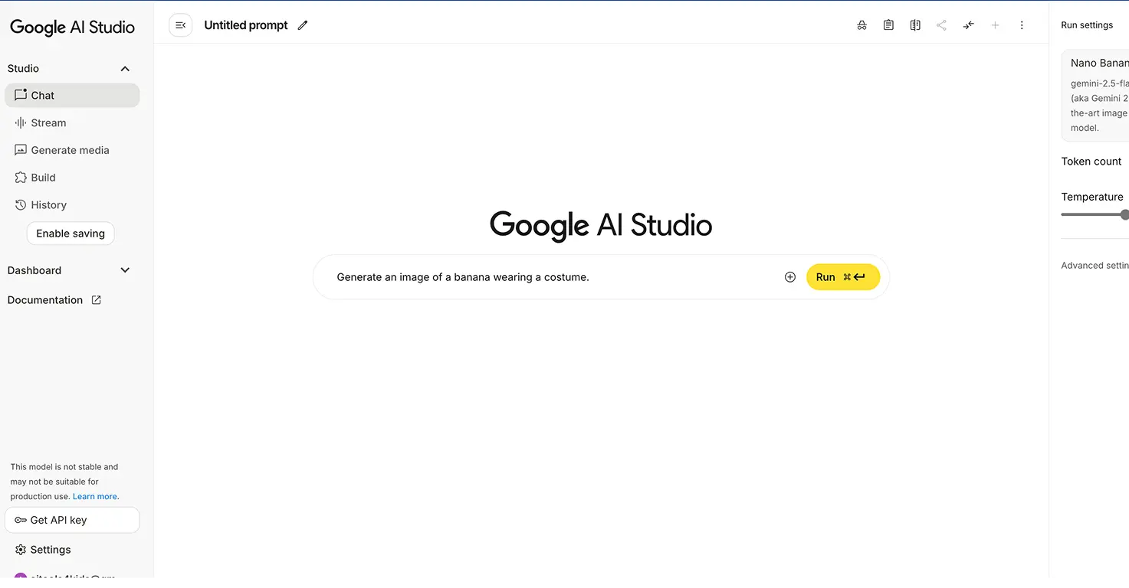Click the Enable saving button
Image resolution: width=1129 pixels, height=588 pixels.
(71, 234)
